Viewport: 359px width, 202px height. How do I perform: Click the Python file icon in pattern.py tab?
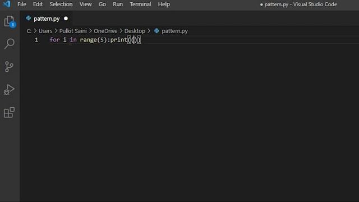point(29,19)
